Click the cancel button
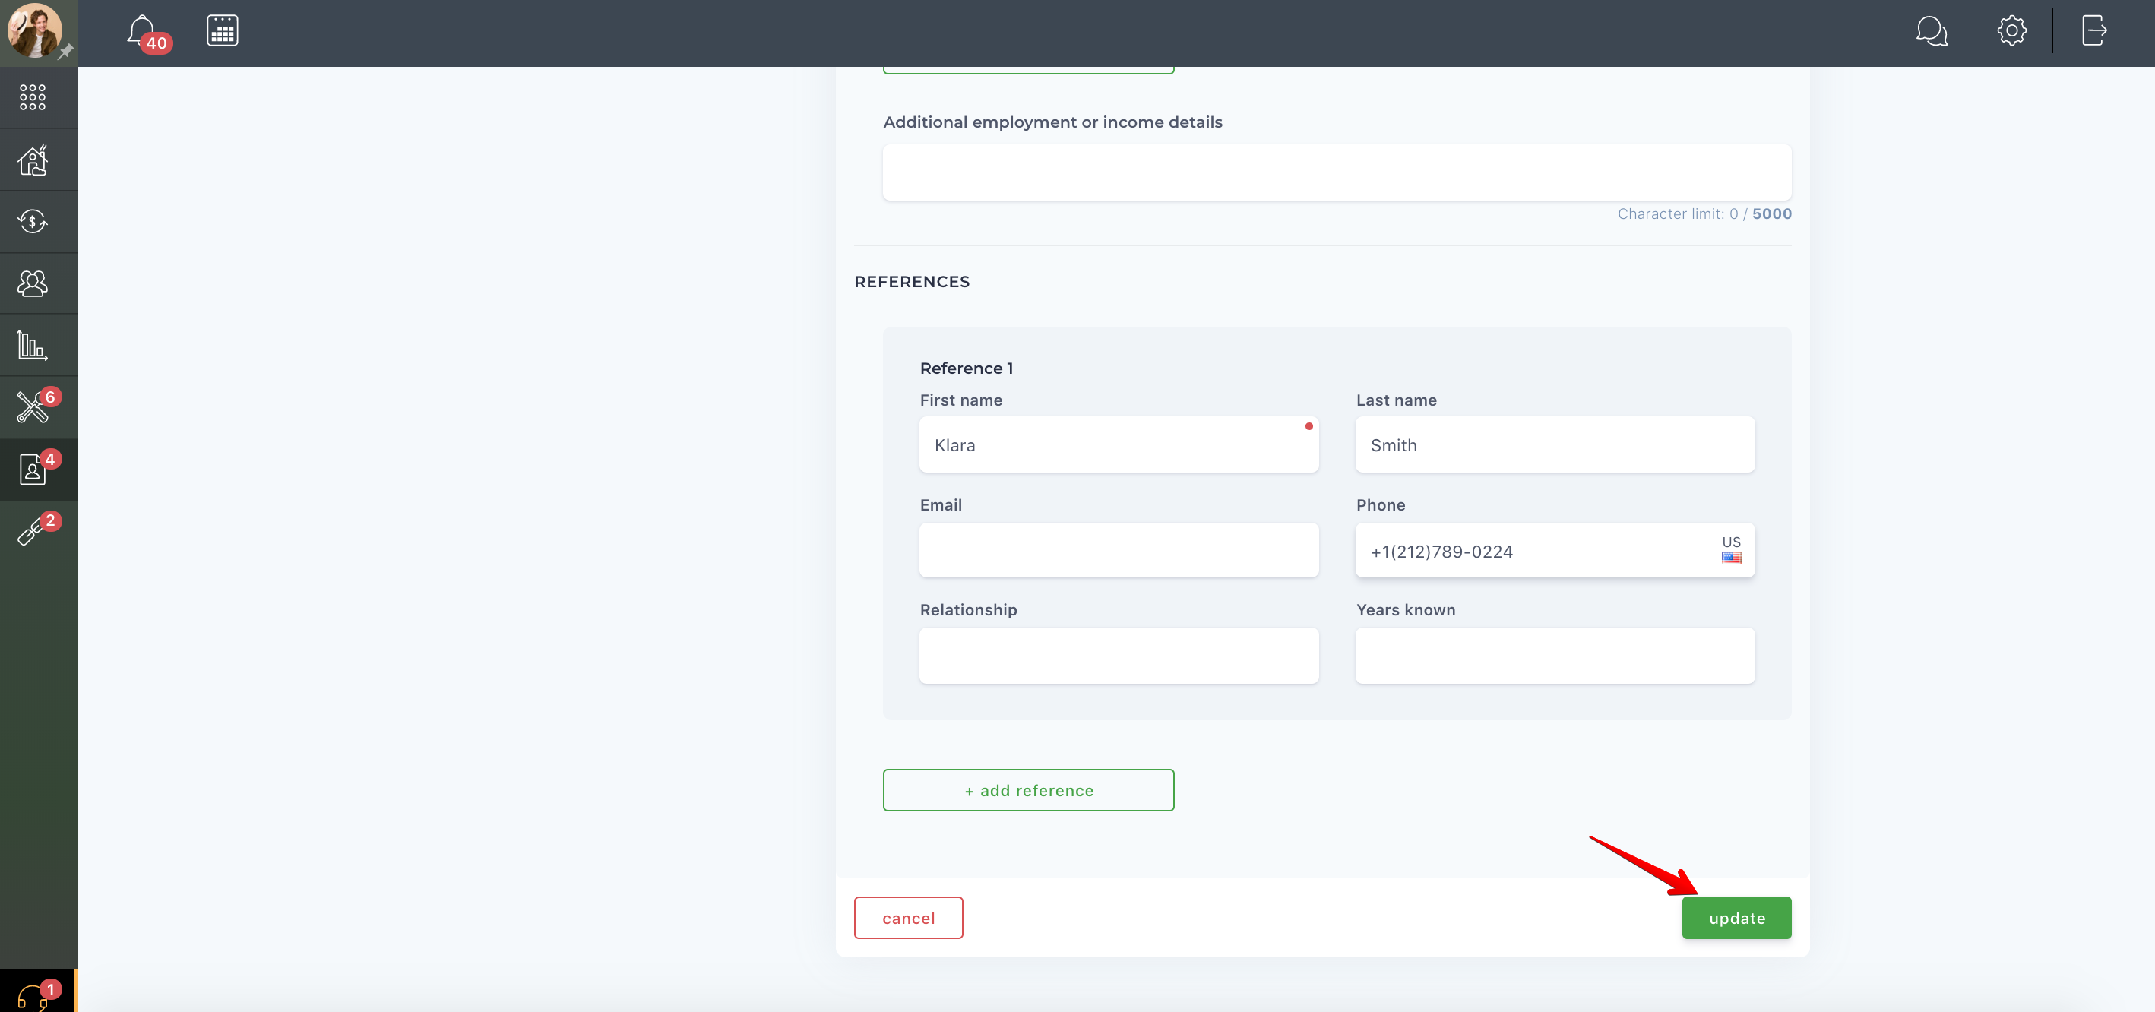2155x1012 pixels. 909,919
